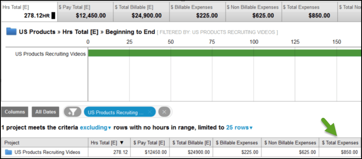Image resolution: width=362 pixels, height=159 pixels.
Task: Toggle sort arrow on Hrs Total column
Action: coord(122,143)
